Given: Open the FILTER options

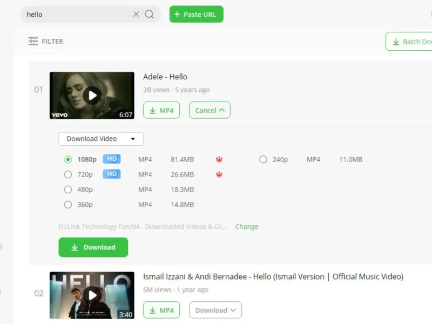Looking at the screenshot, I should 46,42.
